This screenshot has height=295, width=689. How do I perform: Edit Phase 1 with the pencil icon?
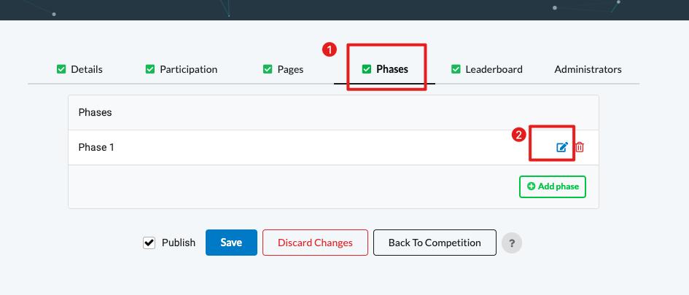click(x=562, y=147)
